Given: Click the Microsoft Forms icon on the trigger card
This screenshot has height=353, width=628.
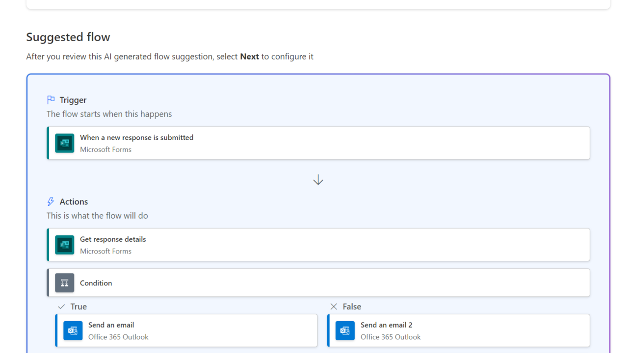Looking at the screenshot, I should click(x=65, y=143).
